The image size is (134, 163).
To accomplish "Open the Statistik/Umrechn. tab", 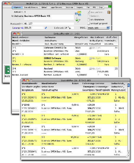I will [x=31, y=7].
